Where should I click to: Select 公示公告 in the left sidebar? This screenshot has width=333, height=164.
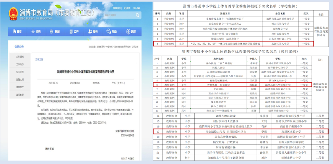point(19,72)
